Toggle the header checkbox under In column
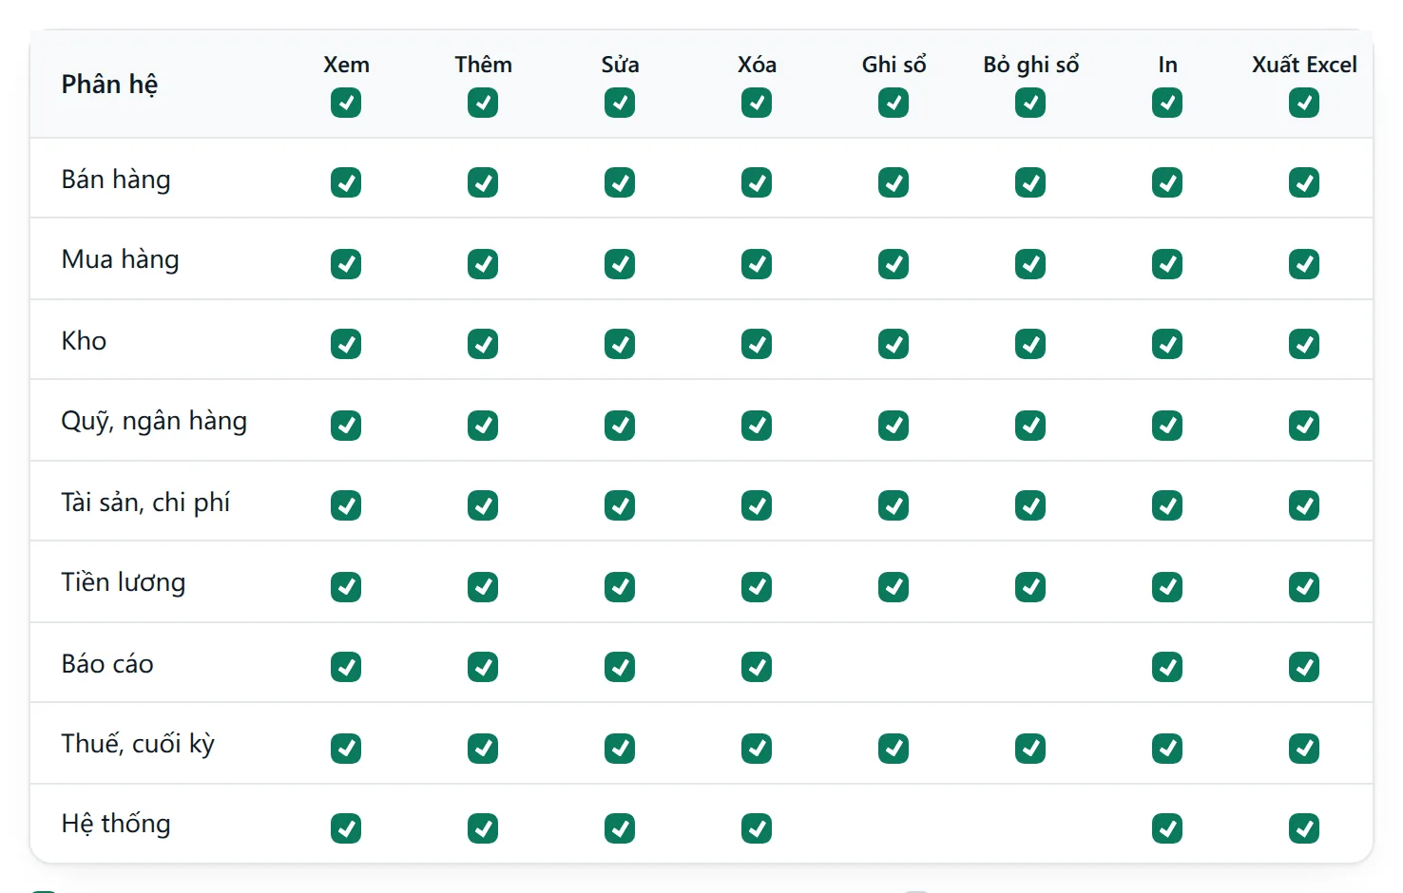1403x893 pixels. (x=1167, y=103)
